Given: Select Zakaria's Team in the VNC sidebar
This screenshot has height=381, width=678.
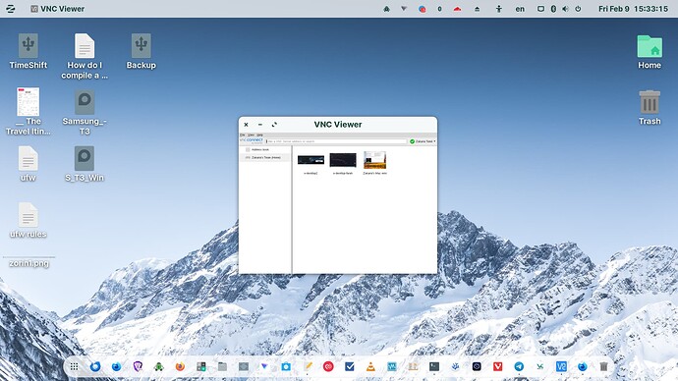Looking at the screenshot, I should pyautogui.click(x=265, y=158).
